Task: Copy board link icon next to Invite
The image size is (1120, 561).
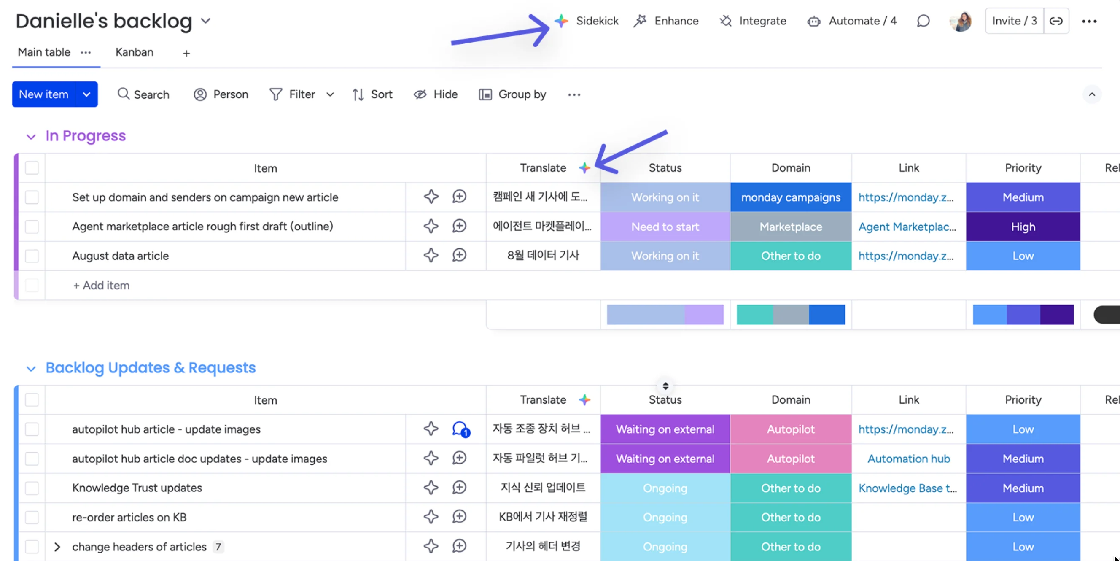Action: (1056, 21)
